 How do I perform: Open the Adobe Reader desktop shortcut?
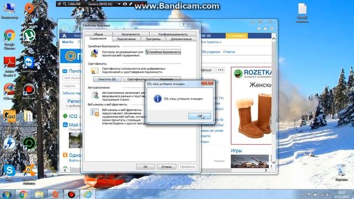tap(9, 66)
